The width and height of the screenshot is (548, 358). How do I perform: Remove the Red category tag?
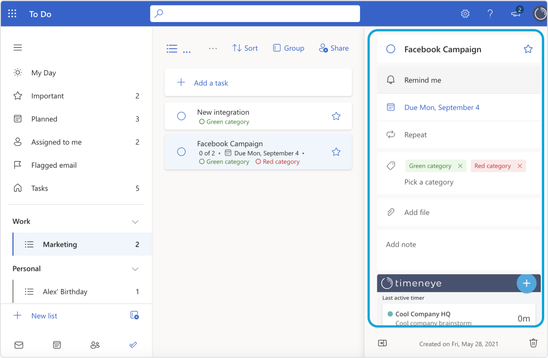[521, 166]
